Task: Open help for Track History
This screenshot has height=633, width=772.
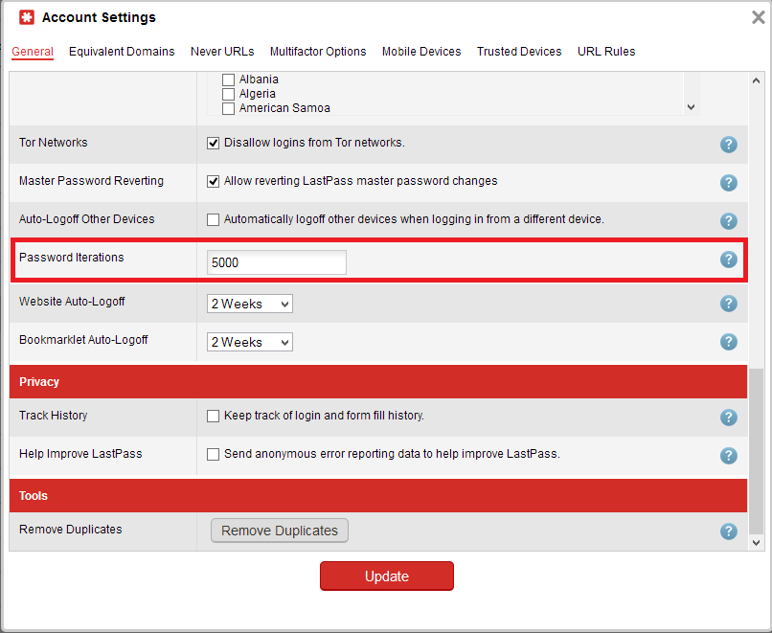Action: pos(729,418)
